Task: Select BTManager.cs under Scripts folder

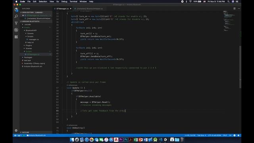Action: coord(33,54)
